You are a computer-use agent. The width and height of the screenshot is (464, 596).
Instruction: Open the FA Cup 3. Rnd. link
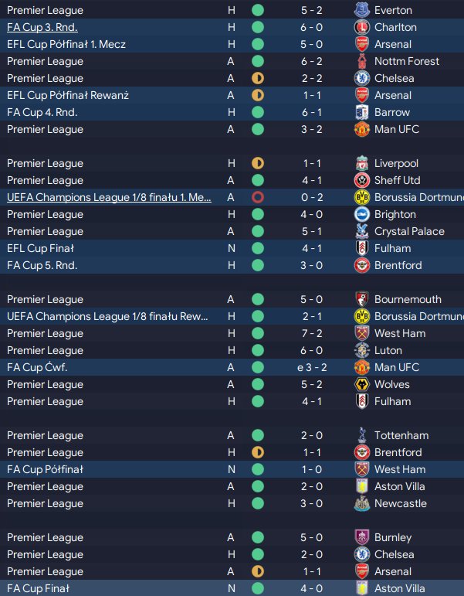coord(42,28)
